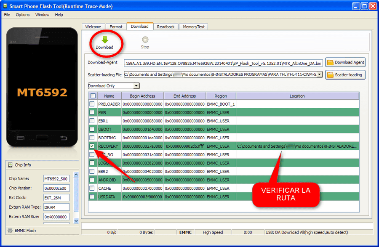Click the Location column header
The height and width of the screenshot is (247, 379).
297,96
